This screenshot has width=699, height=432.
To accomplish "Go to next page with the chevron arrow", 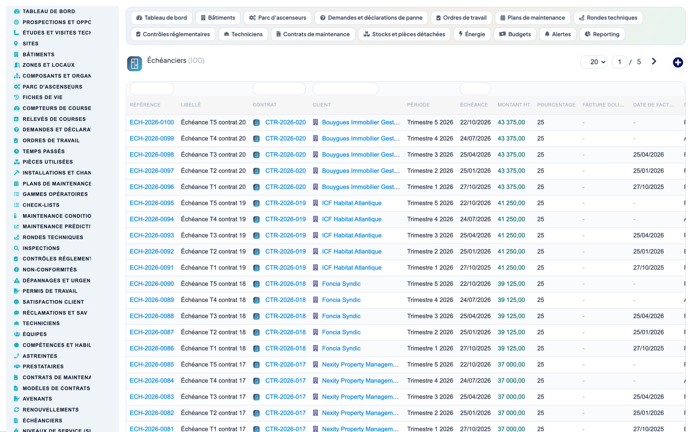I will 654,61.
